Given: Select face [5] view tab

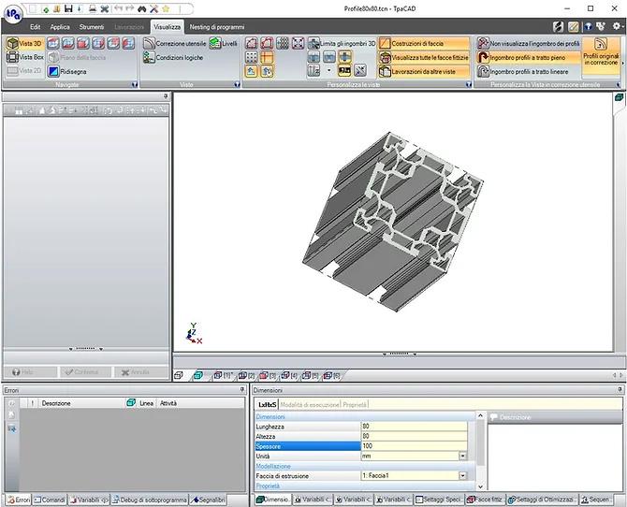Looking at the screenshot, I should (311, 375).
